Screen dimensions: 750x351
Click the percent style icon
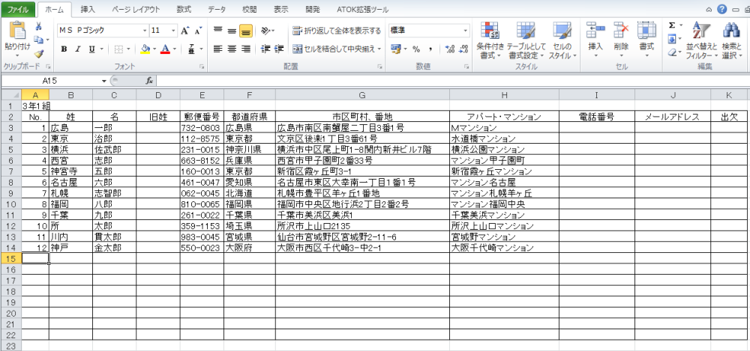[x=415, y=49]
